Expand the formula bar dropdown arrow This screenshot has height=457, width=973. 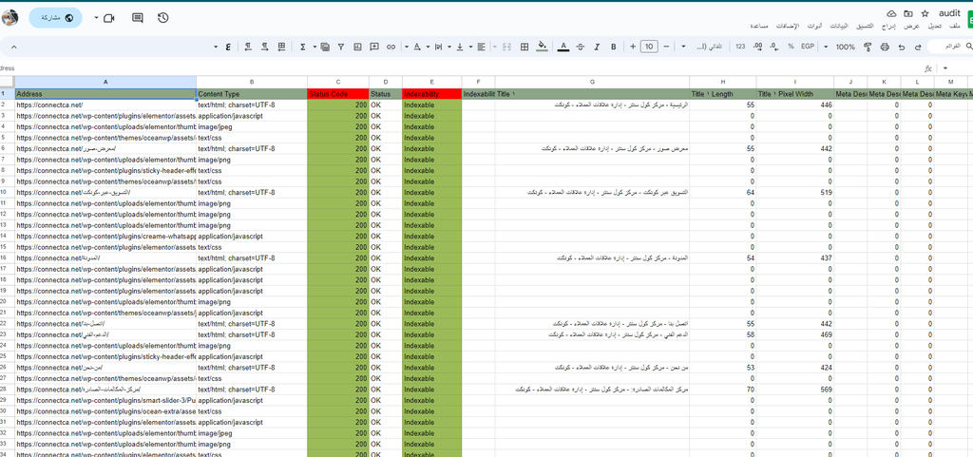[945, 67]
